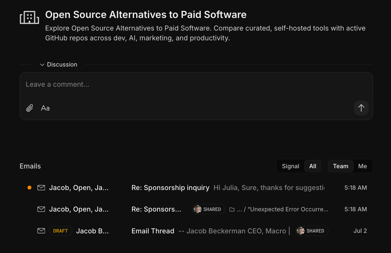Click the Jacob Beckerman CEO, Macro preview
The image size is (391, 253).
234,231
